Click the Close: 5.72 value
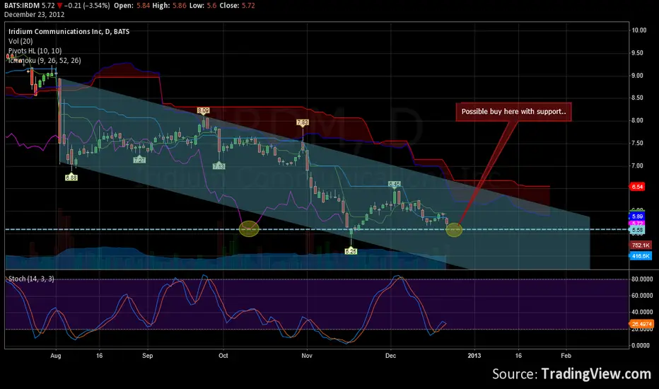659x389 pixels. pos(237,6)
